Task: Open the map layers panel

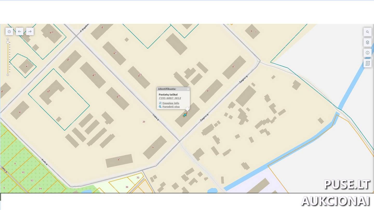Action: 368,42
